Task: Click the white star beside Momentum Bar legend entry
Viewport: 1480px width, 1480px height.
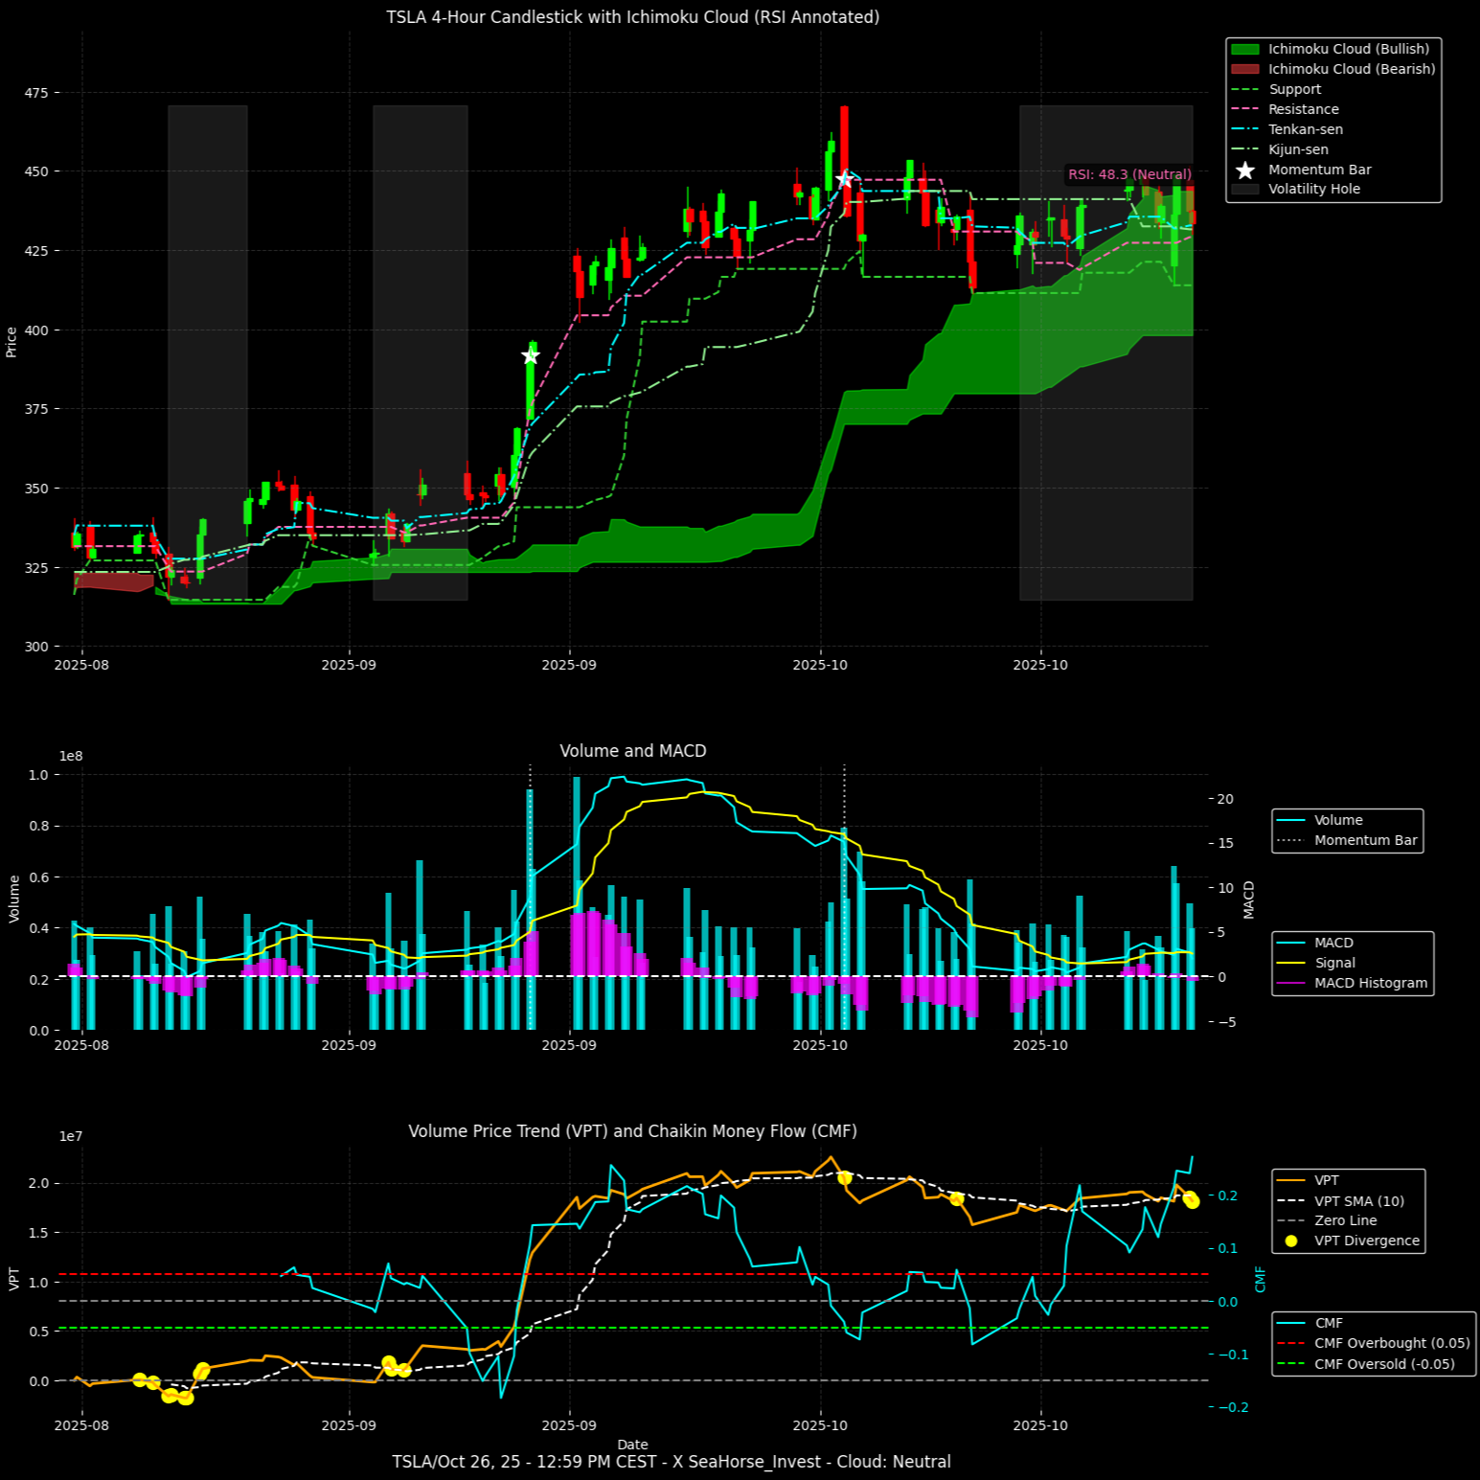Action: coord(1244,170)
